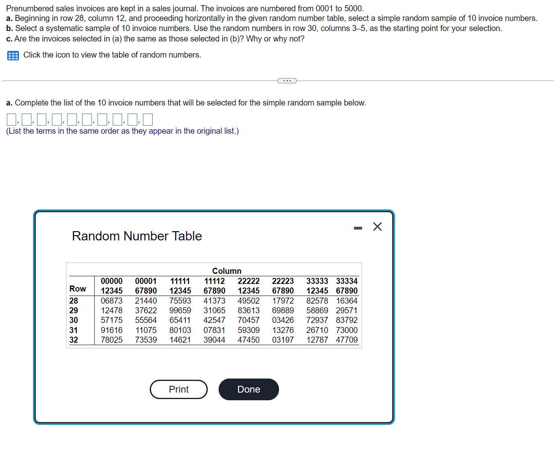Click the third invoice number input box
554x449 pixels.
[42, 120]
